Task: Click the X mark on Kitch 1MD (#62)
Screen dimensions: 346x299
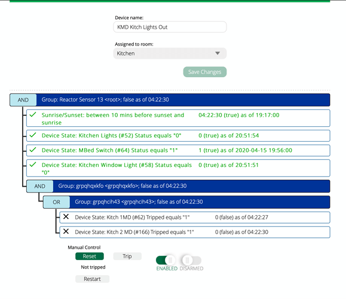Action: pos(66,216)
